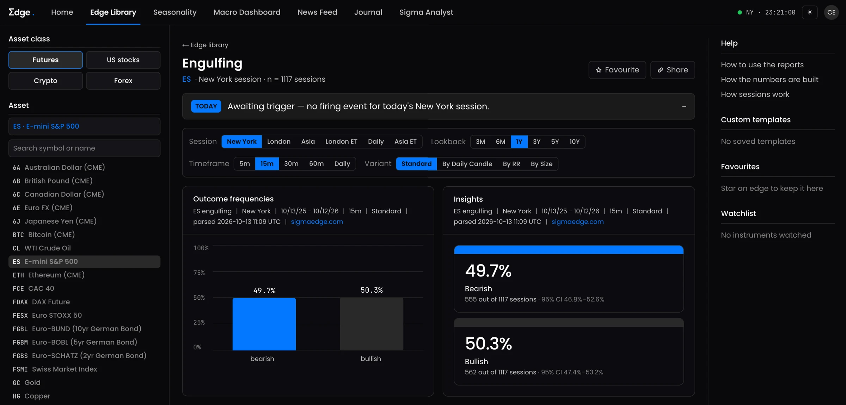This screenshot has width=846, height=405.
Task: Select the London session option
Action: [278, 142]
